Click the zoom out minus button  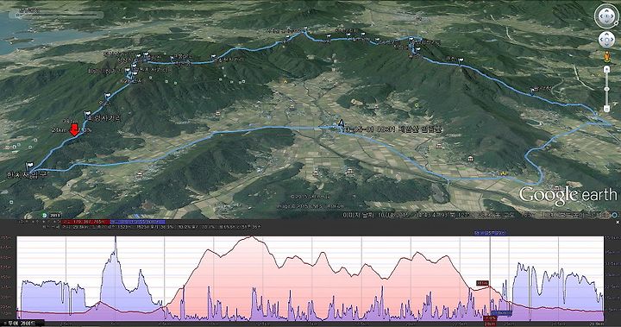[x=606, y=109]
